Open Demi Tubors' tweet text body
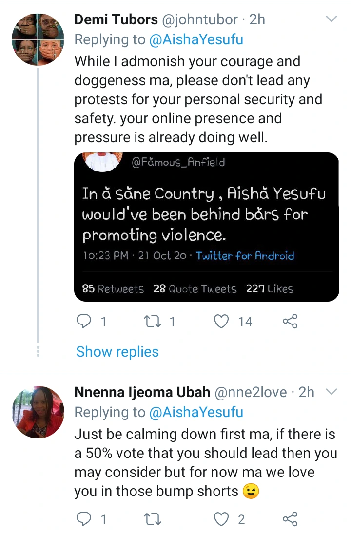Viewport: 351px width, 533px height. pyautogui.click(x=195, y=99)
